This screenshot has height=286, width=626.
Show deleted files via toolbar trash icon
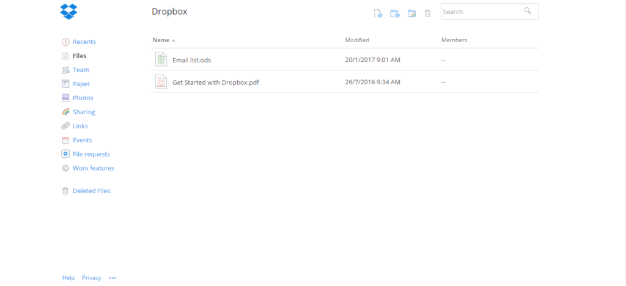tap(427, 13)
